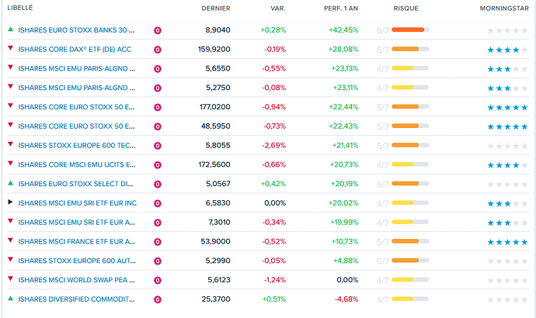Open ISHARES STOXX EUROPE 600 TEC link
536x318 pixels.
point(77,145)
